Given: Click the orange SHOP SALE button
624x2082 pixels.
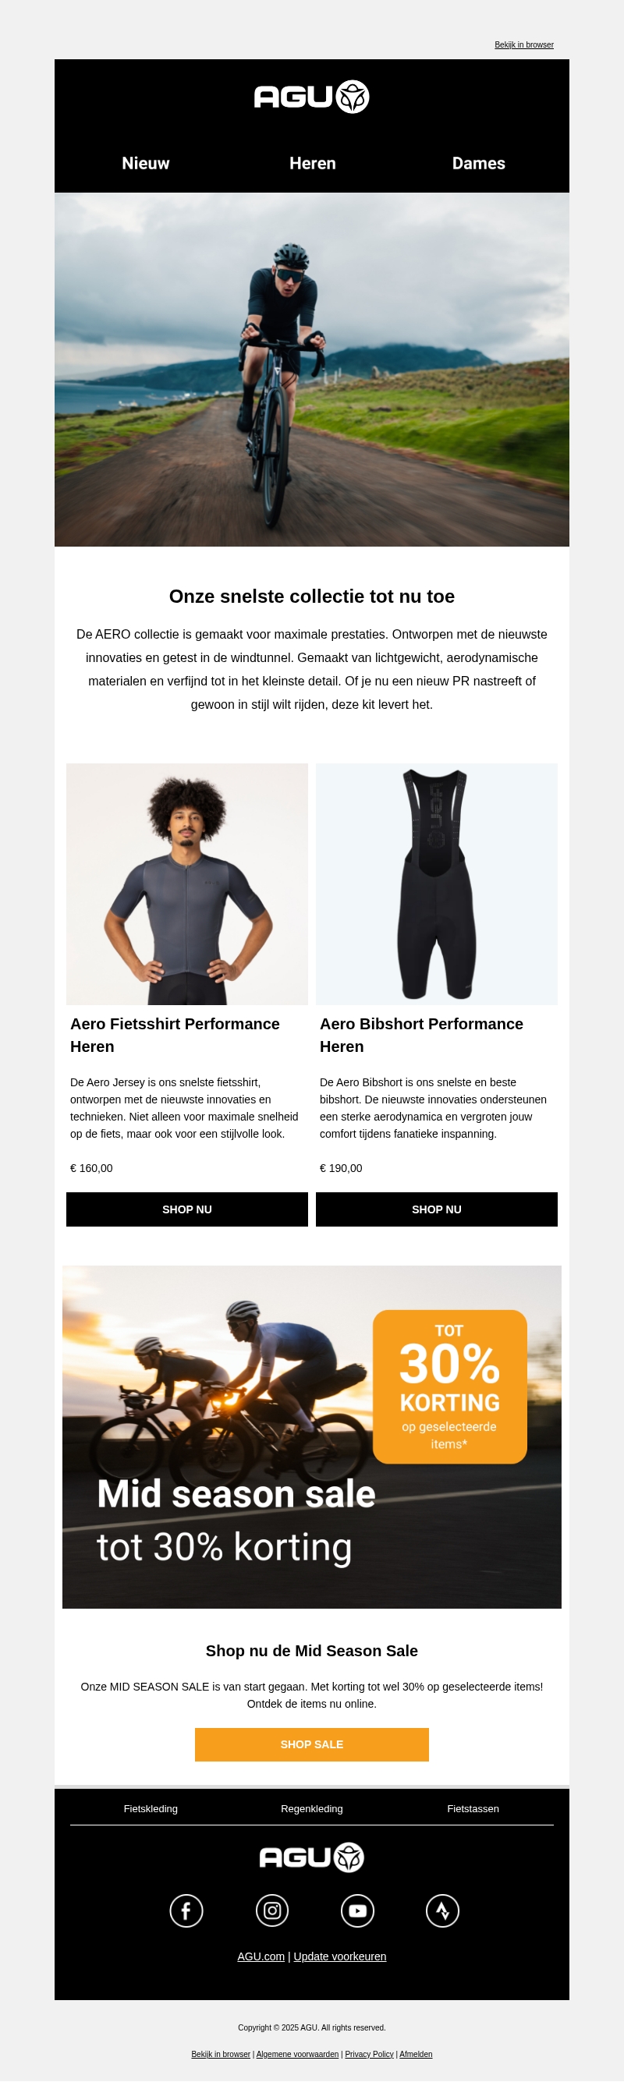Looking at the screenshot, I should pyautogui.click(x=312, y=1744).
